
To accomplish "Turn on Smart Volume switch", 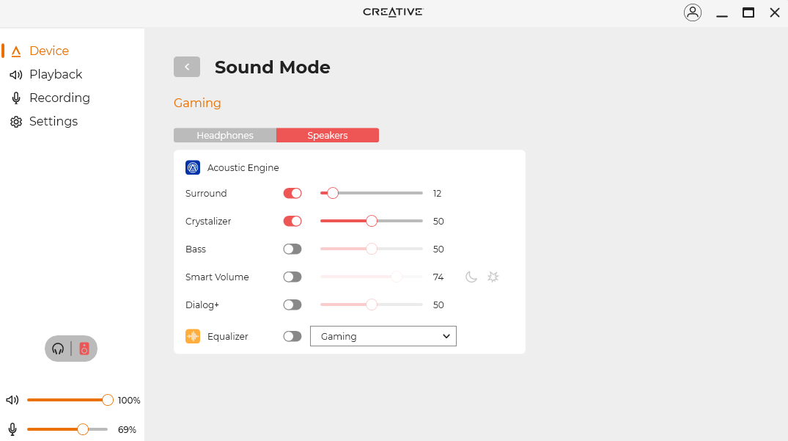I will click(x=292, y=277).
